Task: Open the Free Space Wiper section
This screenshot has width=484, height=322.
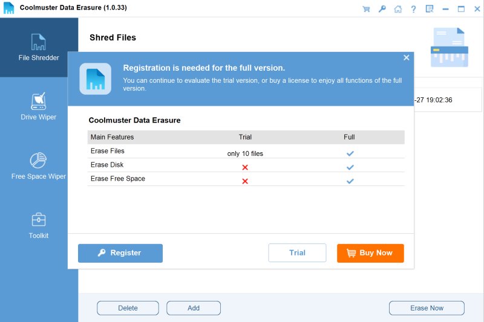Action: 39,166
